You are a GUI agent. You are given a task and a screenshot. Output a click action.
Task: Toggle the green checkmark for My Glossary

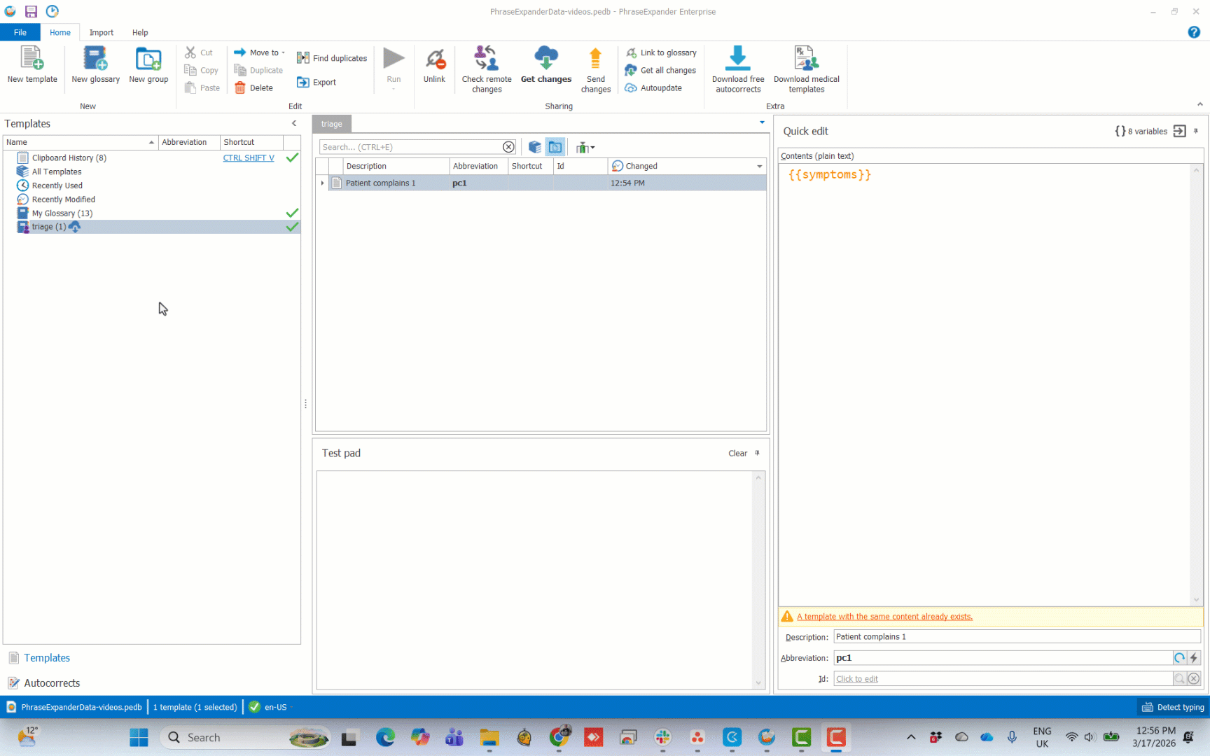292,213
